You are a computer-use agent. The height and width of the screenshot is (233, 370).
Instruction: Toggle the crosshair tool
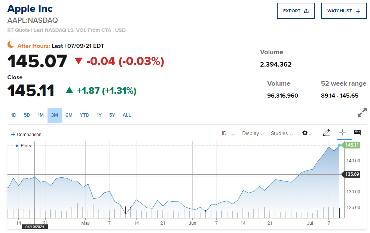click(342, 132)
